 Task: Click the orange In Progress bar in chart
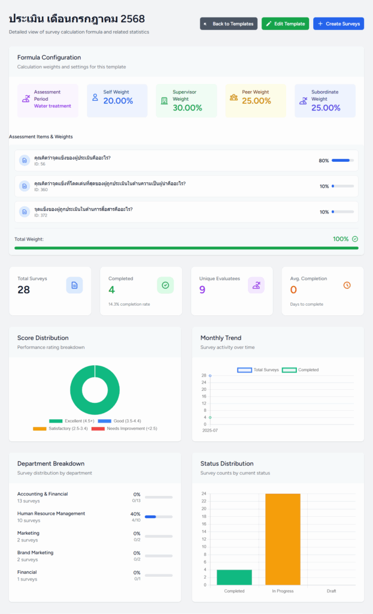click(283, 538)
